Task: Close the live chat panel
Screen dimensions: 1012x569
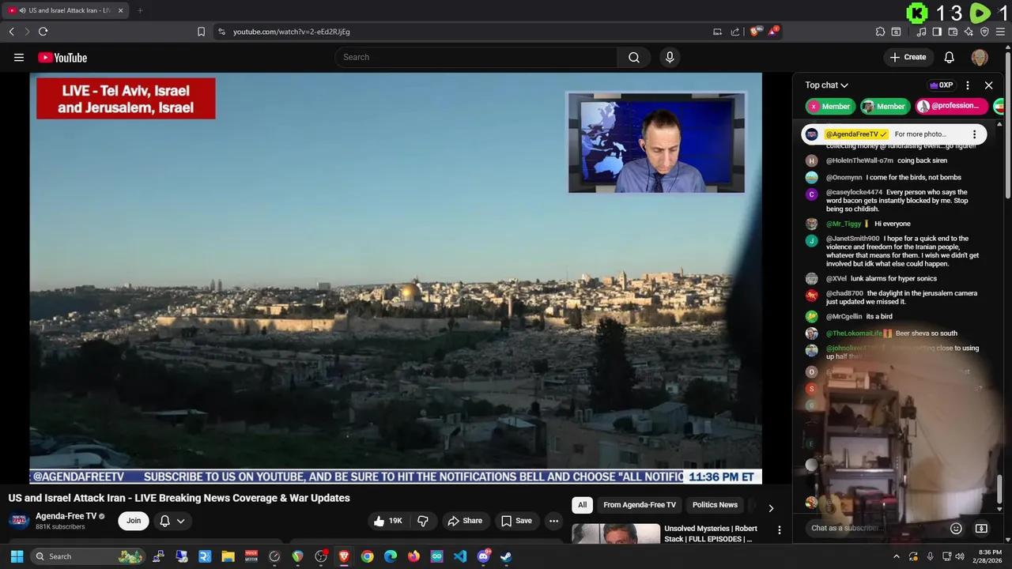Action: tap(988, 85)
